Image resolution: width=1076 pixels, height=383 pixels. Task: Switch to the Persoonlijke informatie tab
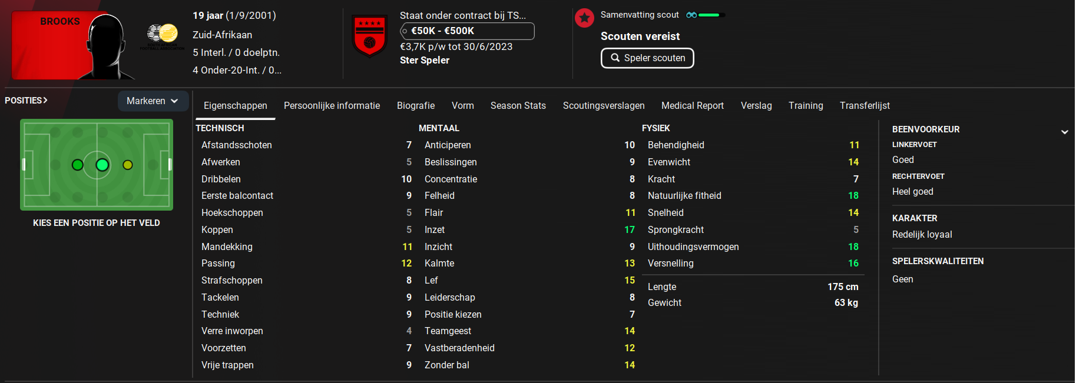[x=332, y=105]
